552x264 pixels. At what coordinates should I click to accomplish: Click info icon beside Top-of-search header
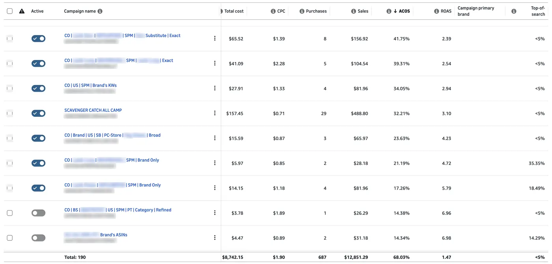tap(514, 11)
